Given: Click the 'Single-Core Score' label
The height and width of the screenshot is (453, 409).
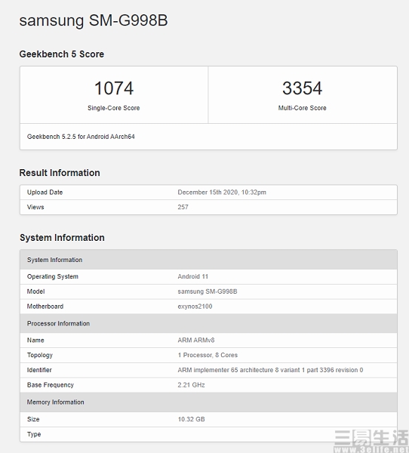Looking at the screenshot, I should coord(114,108).
